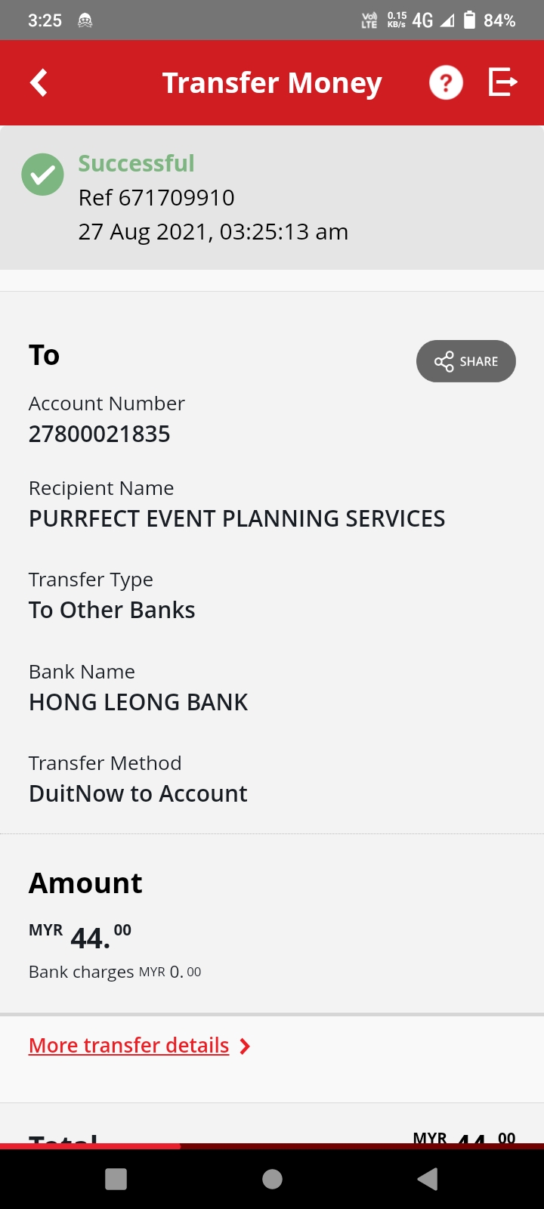Screen dimensions: 544x1209
Task: Tap the 4G signal indicator
Action: pos(422,20)
